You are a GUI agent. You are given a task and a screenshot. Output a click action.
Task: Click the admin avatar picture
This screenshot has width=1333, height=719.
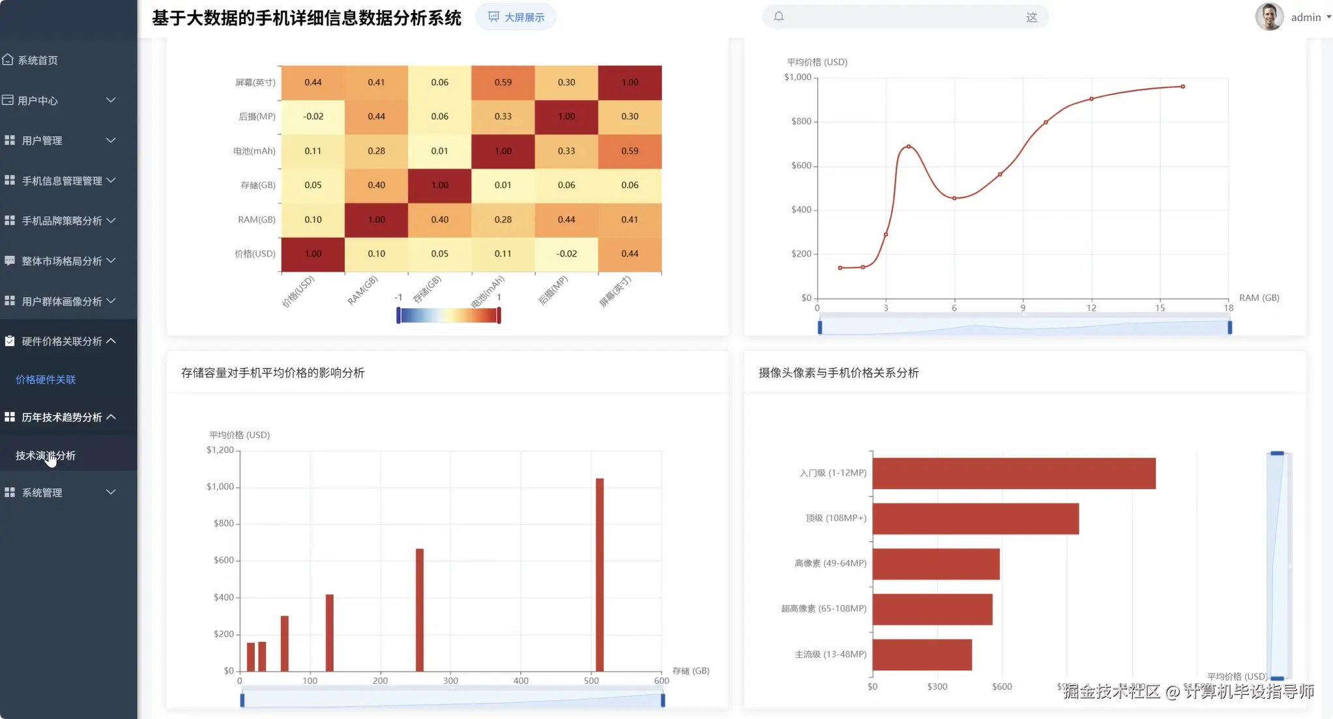(1268, 17)
